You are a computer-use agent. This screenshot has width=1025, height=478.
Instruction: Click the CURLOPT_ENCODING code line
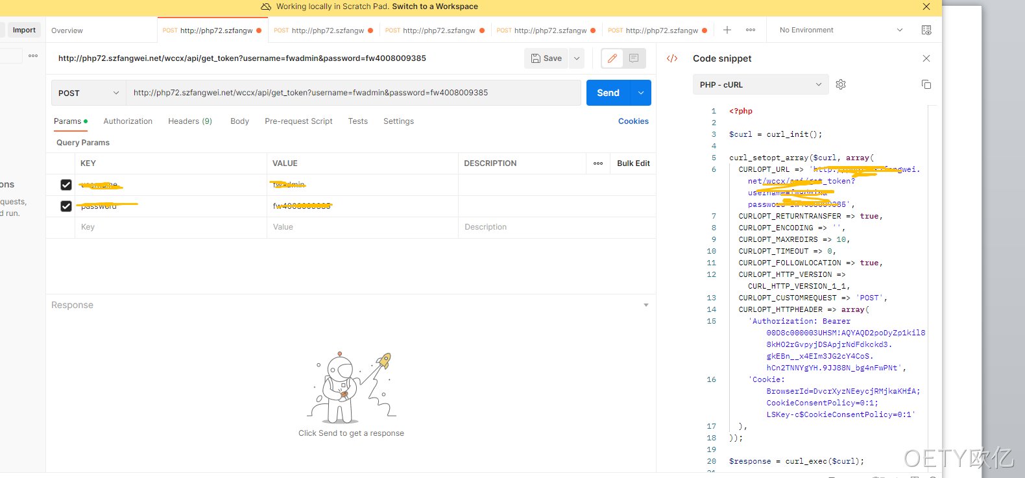click(791, 228)
